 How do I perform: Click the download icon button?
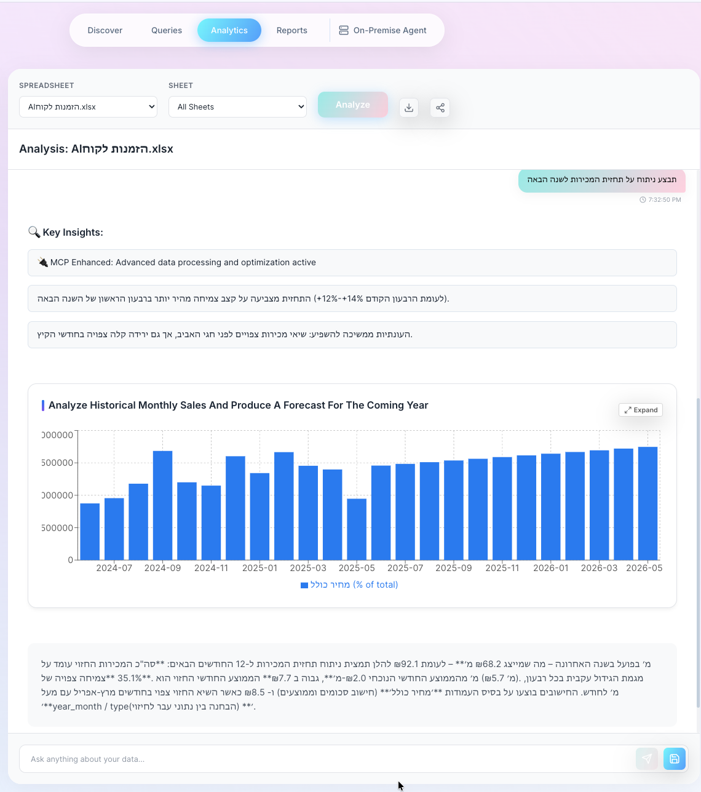coord(409,108)
